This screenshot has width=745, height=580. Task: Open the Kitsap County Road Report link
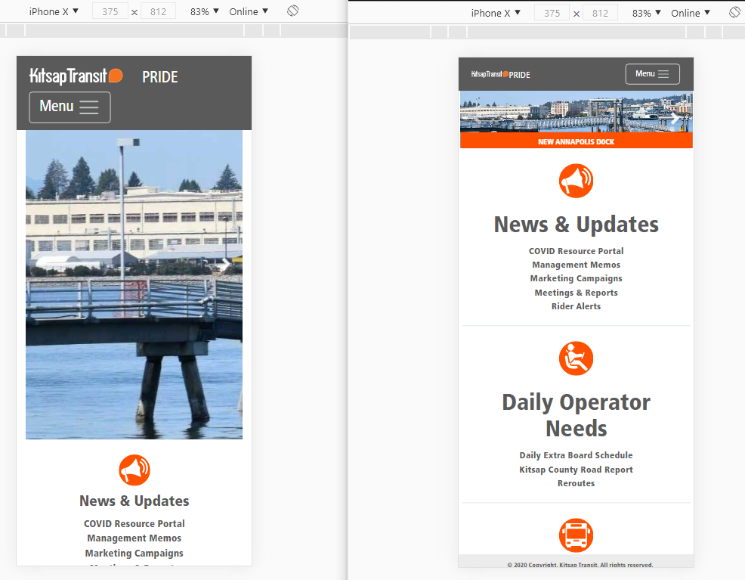(x=576, y=470)
